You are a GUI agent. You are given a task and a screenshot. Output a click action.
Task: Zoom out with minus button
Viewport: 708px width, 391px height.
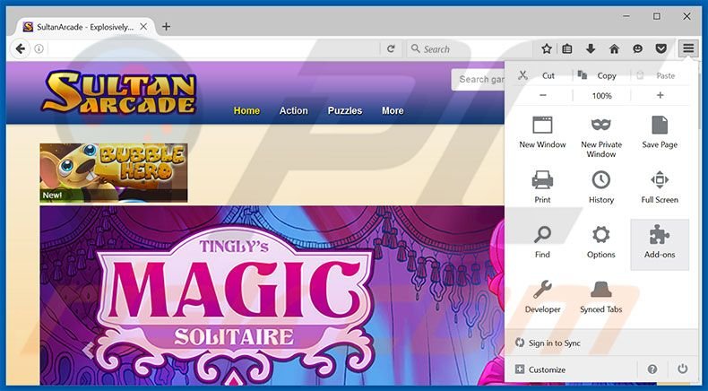point(543,95)
